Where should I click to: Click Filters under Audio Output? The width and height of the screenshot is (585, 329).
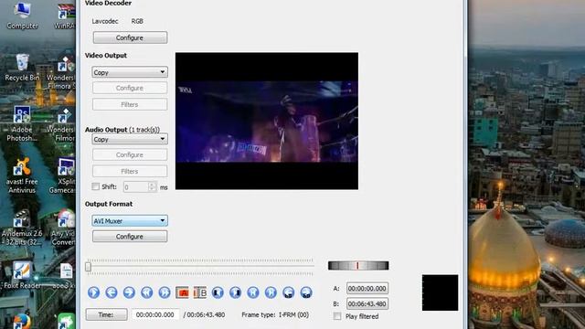point(130,171)
